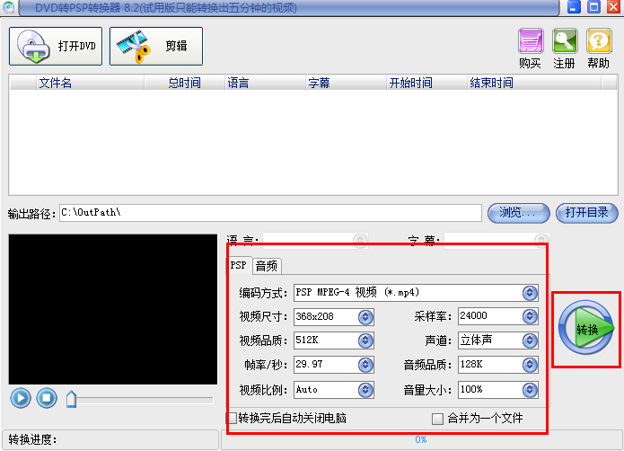
Task: Expand the 音量大小 dropdown
Action: [x=530, y=390]
